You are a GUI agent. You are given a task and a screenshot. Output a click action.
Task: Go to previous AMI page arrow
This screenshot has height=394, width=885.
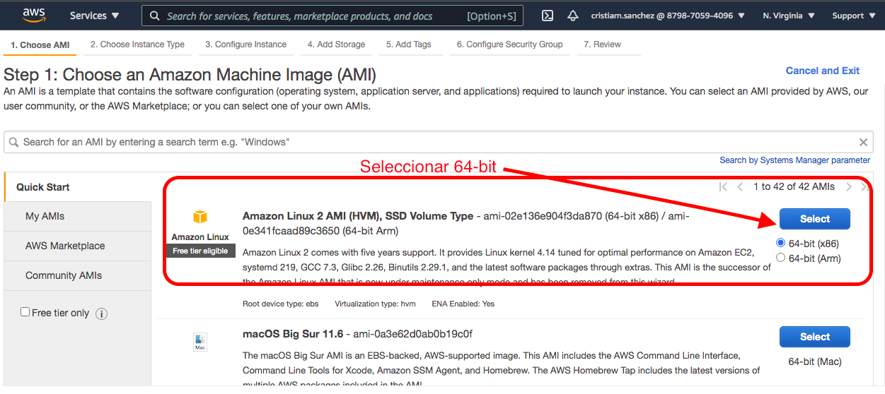[x=740, y=187]
